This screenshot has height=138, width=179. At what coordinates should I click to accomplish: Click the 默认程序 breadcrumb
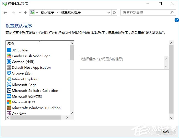point(47,12)
